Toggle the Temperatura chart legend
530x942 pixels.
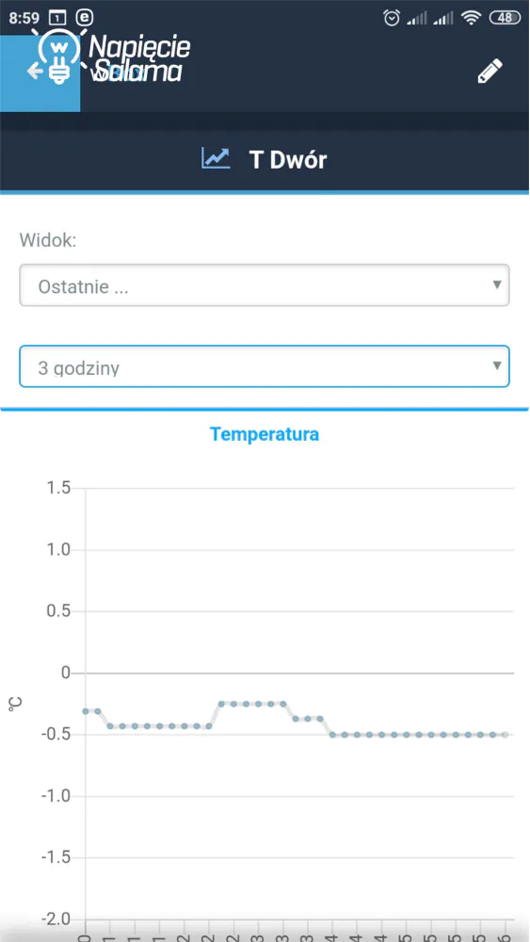click(265, 434)
